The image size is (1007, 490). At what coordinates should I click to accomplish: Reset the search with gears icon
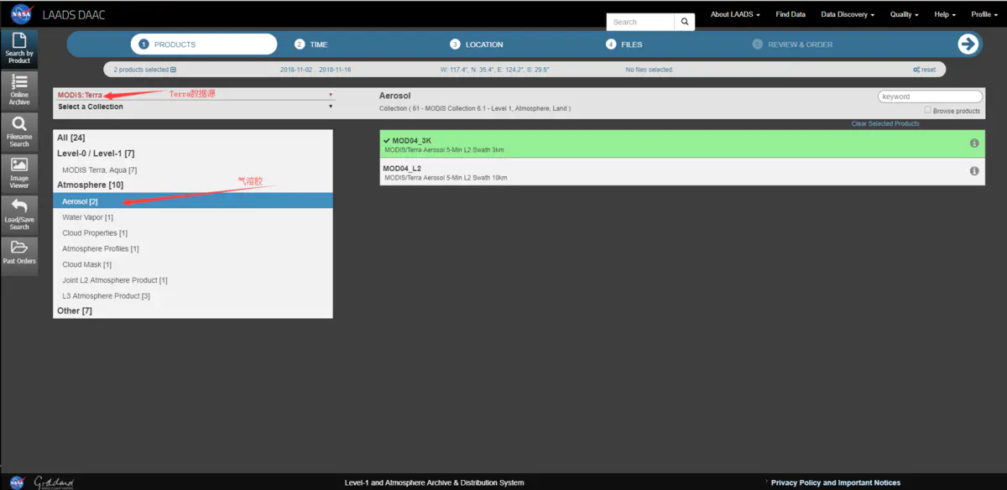click(924, 70)
